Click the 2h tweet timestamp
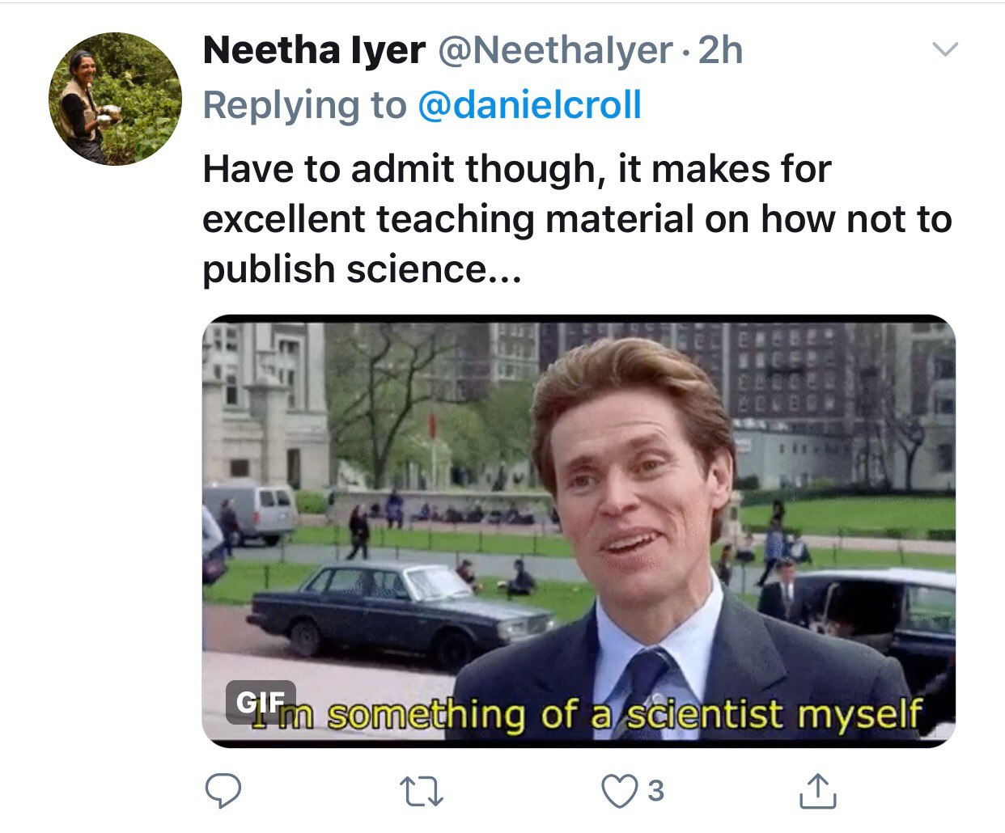 point(720,50)
